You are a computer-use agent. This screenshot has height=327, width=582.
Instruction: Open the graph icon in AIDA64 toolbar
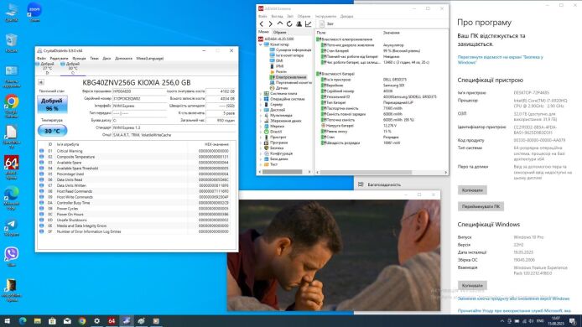308,23
